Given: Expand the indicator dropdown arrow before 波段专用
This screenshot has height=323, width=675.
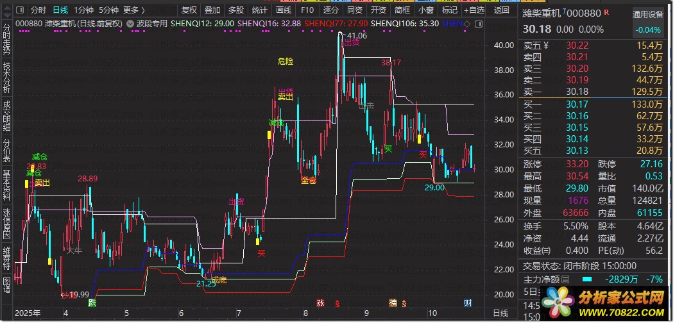Looking at the screenshot, I should (x=130, y=24).
